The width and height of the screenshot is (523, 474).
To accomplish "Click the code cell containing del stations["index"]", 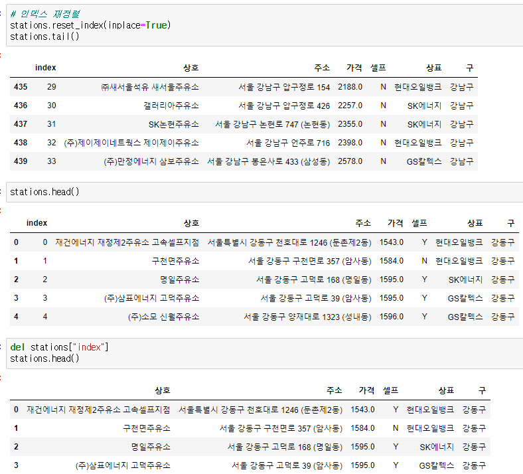I will point(265,353).
